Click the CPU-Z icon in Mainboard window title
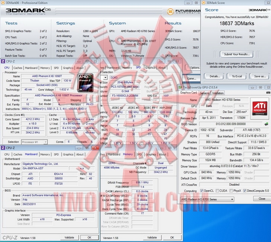The height and width of the screenshot is (242, 271). pyautogui.click(x=3, y=148)
